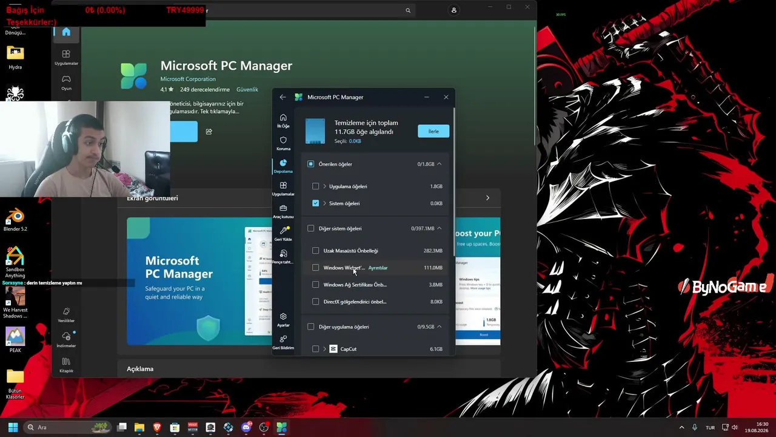Image resolution: width=776 pixels, height=437 pixels.
Task: Check DirectX gölgelendirici önbelleği checkbox
Action: [x=315, y=302]
